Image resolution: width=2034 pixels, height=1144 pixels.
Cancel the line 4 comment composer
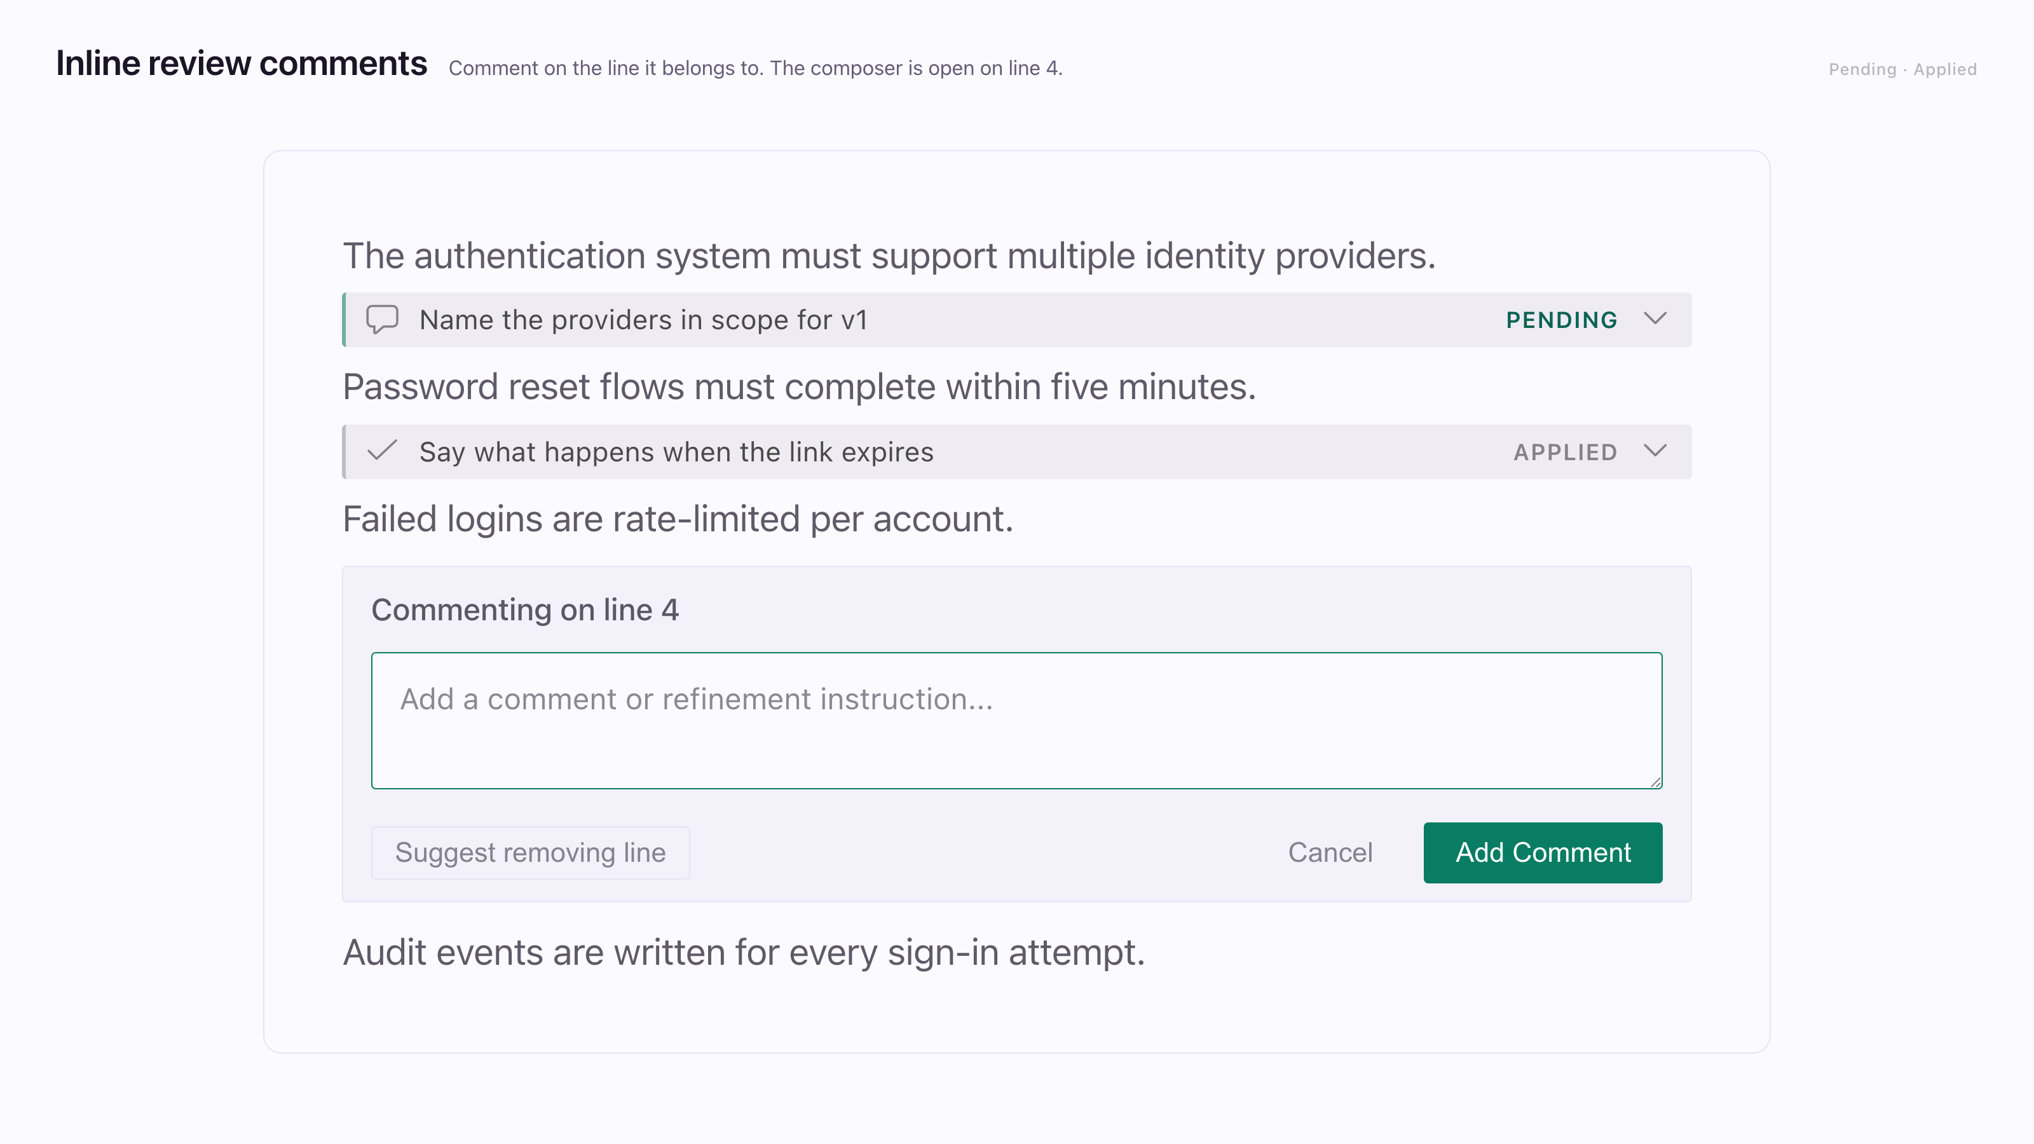(1330, 853)
